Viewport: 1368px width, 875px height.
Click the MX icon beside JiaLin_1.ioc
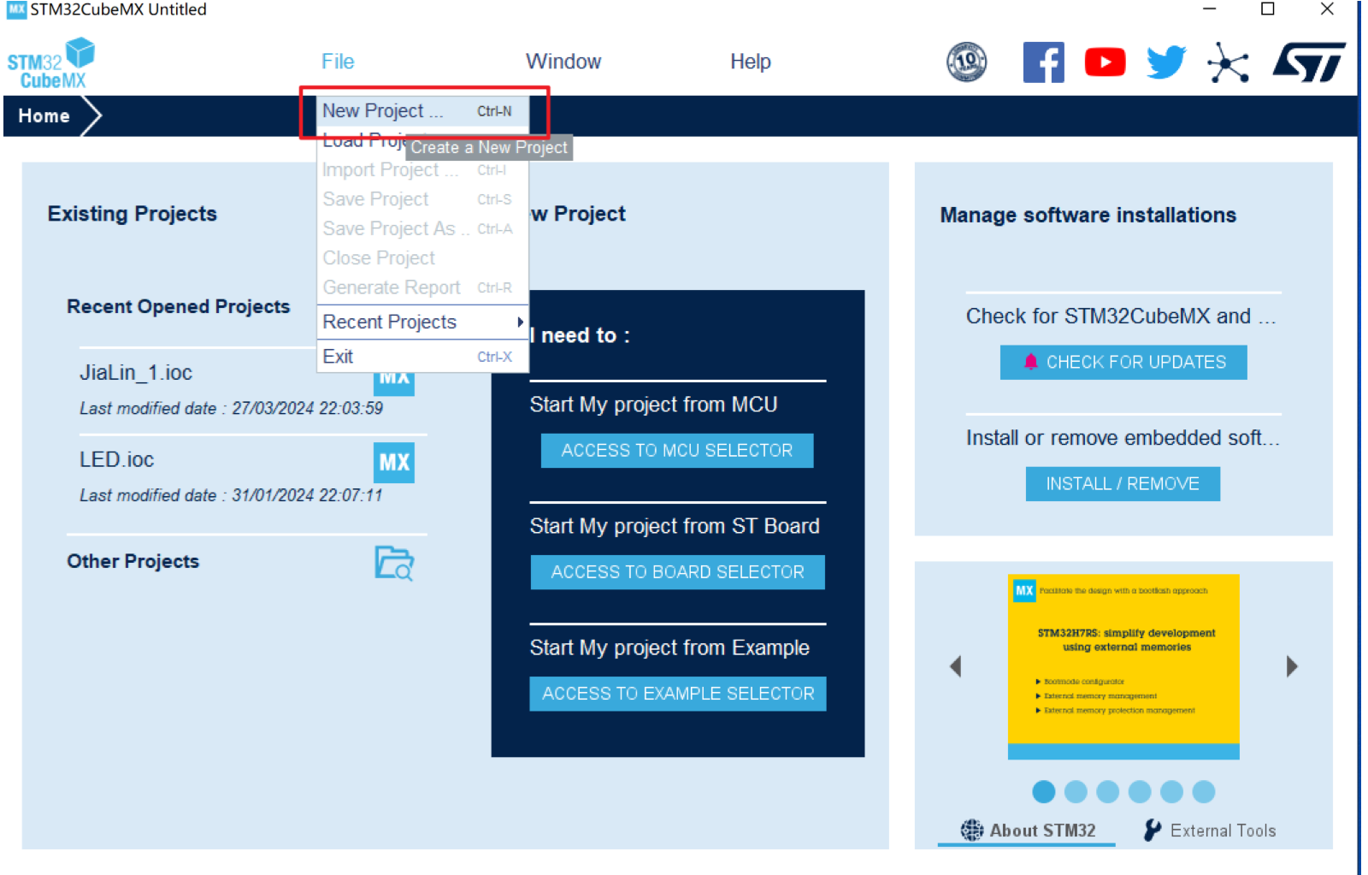pyautogui.click(x=394, y=383)
